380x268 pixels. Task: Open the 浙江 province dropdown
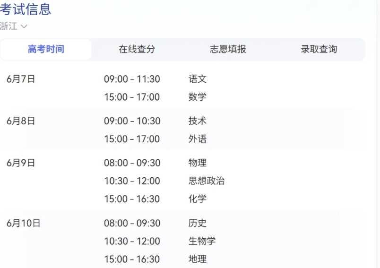[14, 26]
